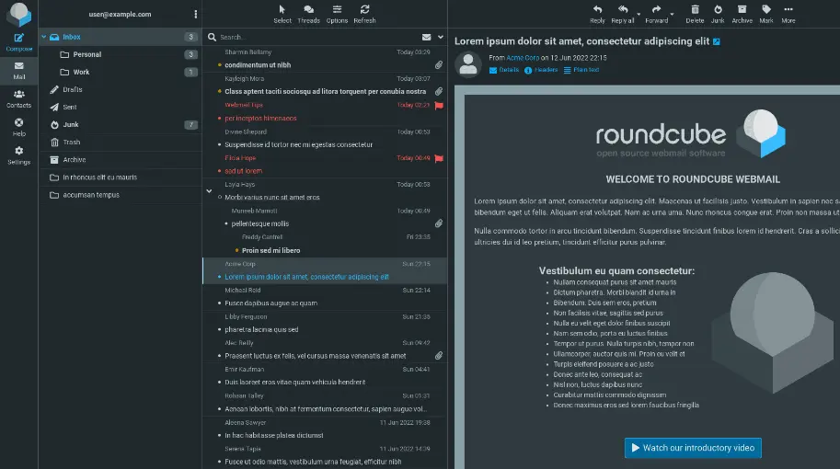840x469 pixels.
Task: Open the Forward options dropdown arrow
Action: click(672, 13)
